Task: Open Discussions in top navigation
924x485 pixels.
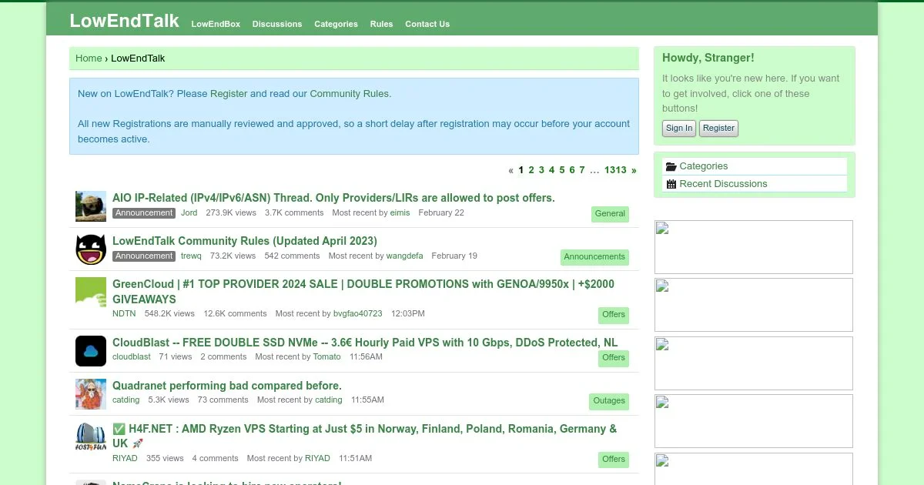Action: click(x=277, y=24)
